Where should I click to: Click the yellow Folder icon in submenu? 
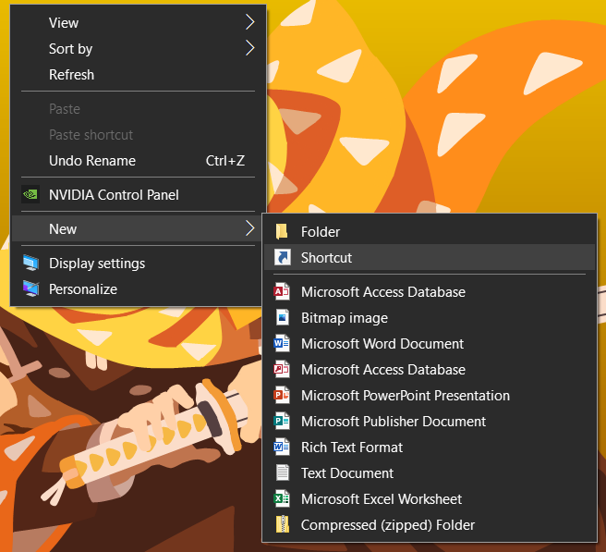[x=282, y=232]
